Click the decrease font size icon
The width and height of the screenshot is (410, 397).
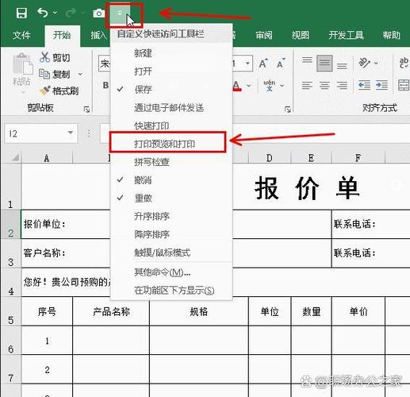click(281, 64)
